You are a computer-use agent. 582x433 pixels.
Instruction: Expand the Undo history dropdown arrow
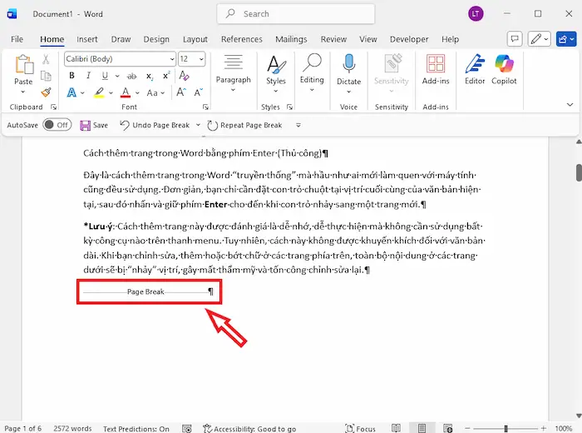198,125
